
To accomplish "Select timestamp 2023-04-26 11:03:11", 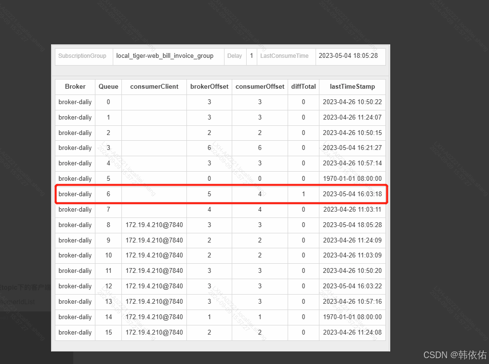I will (352, 209).
